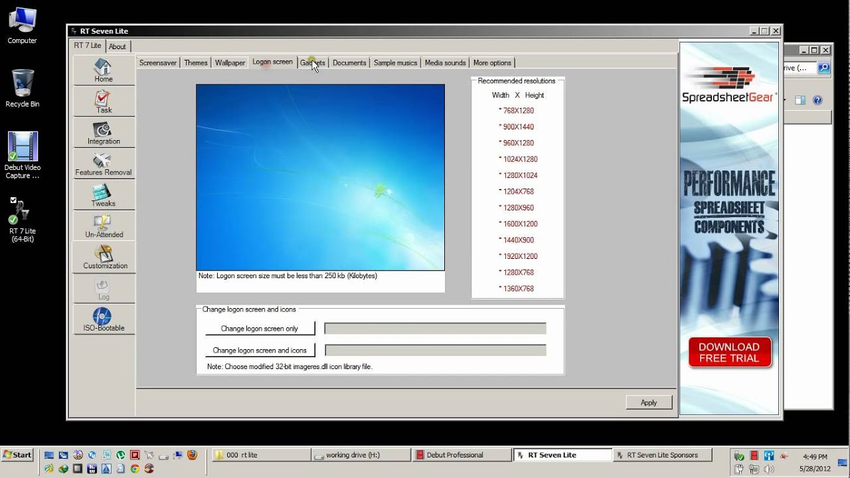Click the logon screen and icons path field

pos(435,350)
